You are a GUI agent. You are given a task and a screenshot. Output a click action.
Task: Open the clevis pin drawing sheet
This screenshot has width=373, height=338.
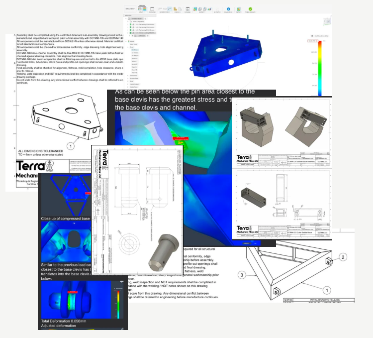click(137, 210)
